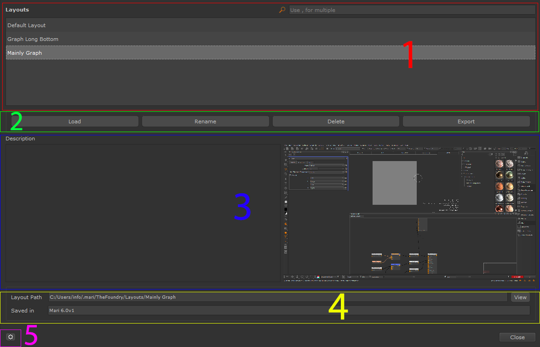Choose the Mainly Graph layout entry
This screenshot has height=347, width=540.
coord(25,53)
